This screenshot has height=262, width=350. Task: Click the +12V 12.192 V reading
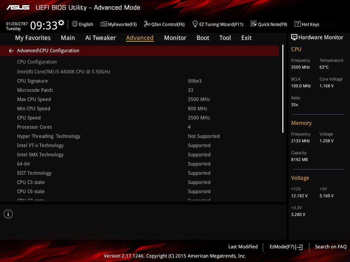click(x=299, y=196)
